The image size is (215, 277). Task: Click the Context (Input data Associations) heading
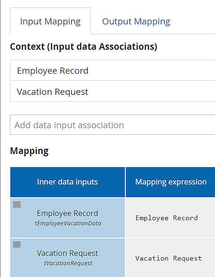pyautogui.click(x=84, y=46)
